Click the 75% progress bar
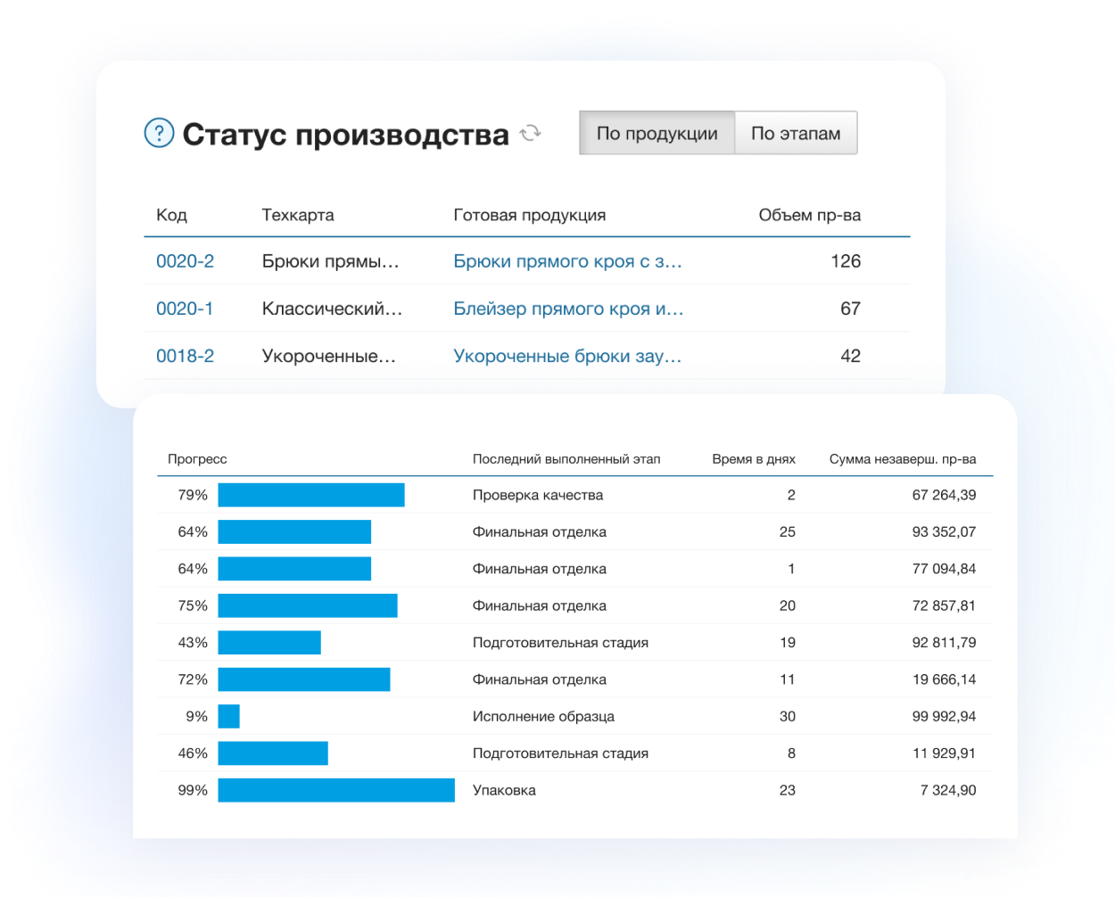1115x897 pixels. pyautogui.click(x=308, y=605)
